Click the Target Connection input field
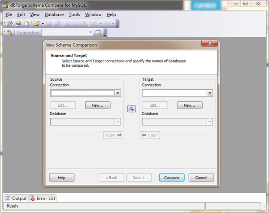 (174, 93)
